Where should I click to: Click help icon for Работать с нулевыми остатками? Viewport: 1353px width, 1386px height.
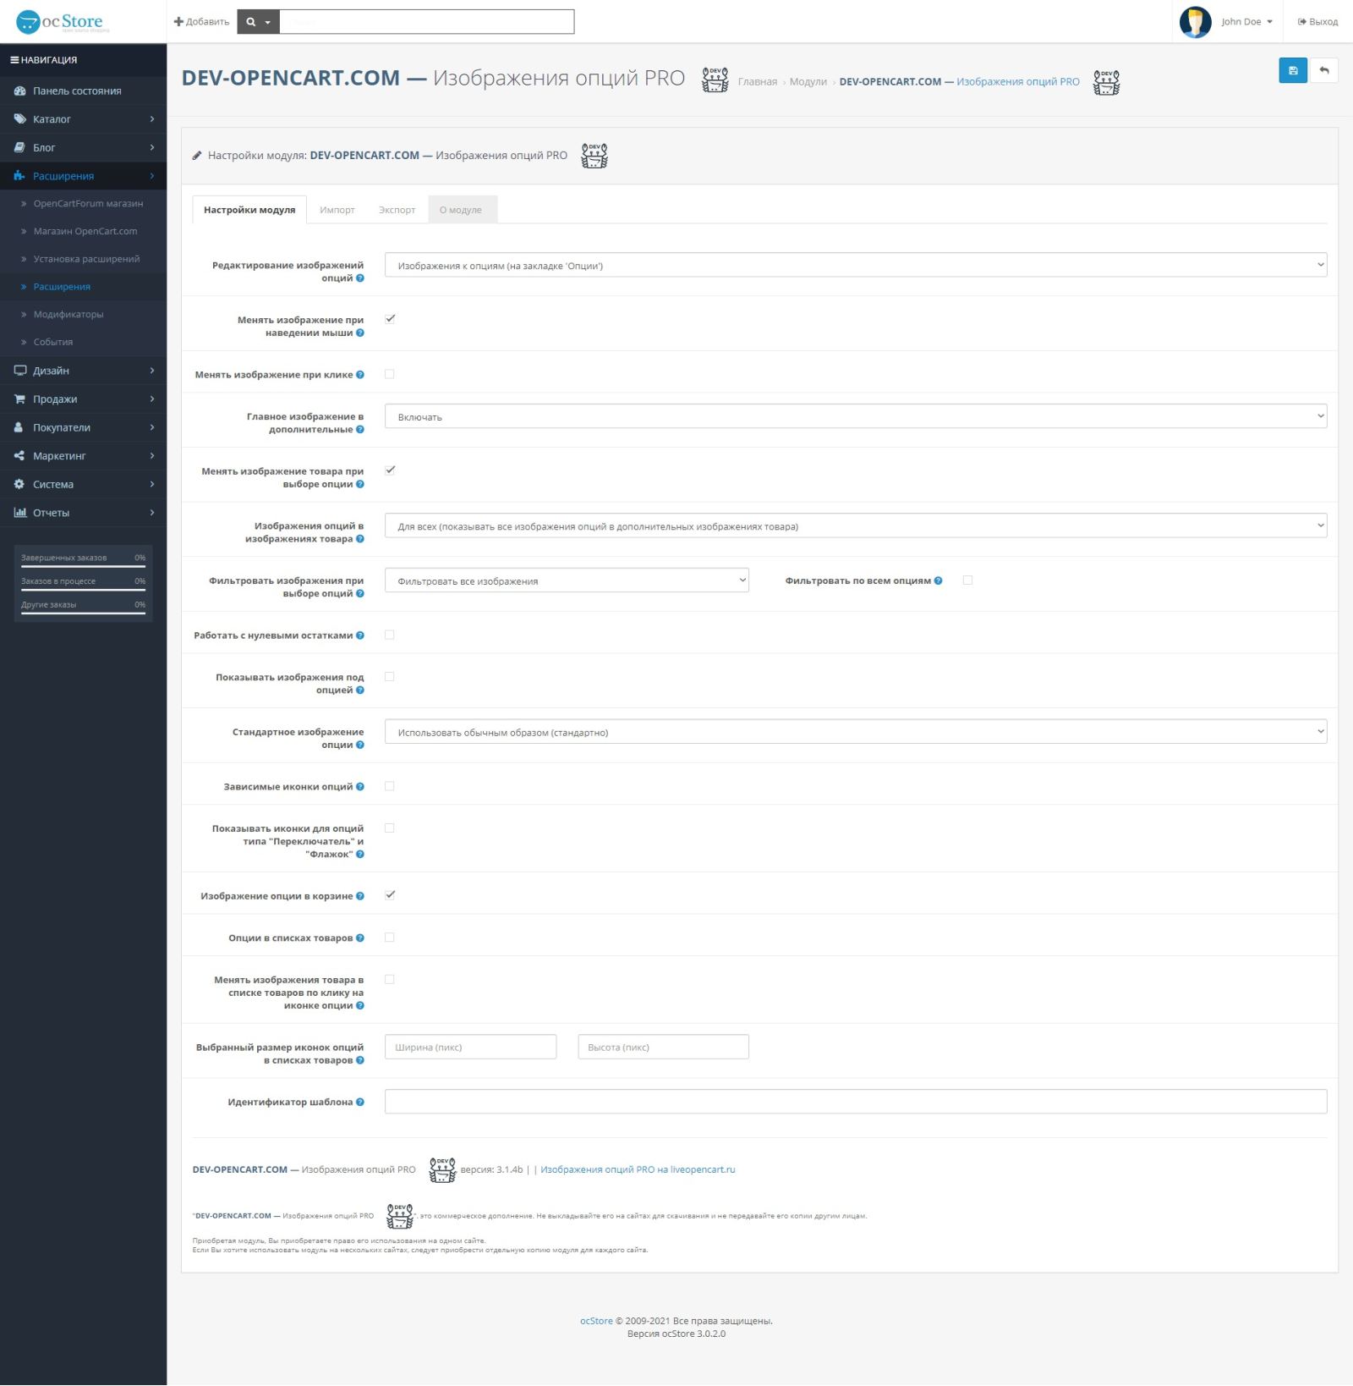360,635
